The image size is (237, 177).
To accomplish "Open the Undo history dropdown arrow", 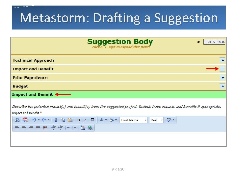I will click(x=39, y=120).
